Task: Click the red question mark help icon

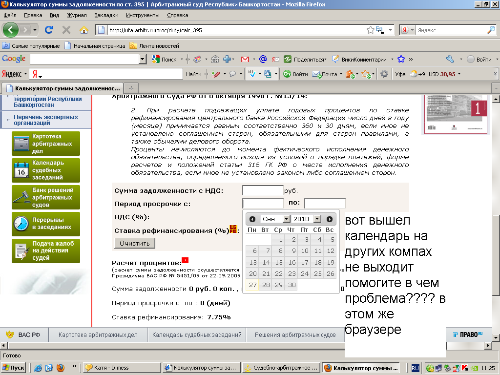Action: coord(185,260)
